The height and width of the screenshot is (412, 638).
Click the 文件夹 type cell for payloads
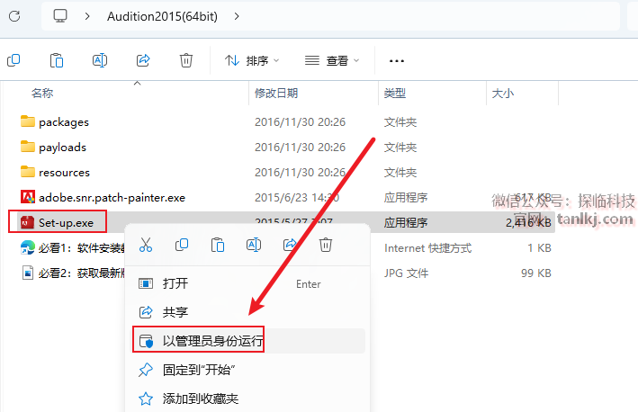point(400,148)
